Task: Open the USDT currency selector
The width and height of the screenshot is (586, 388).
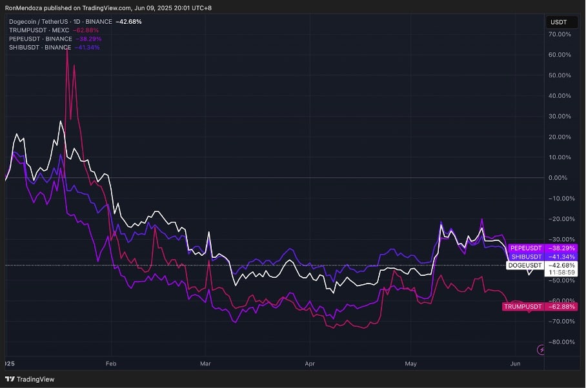Action: tap(559, 22)
